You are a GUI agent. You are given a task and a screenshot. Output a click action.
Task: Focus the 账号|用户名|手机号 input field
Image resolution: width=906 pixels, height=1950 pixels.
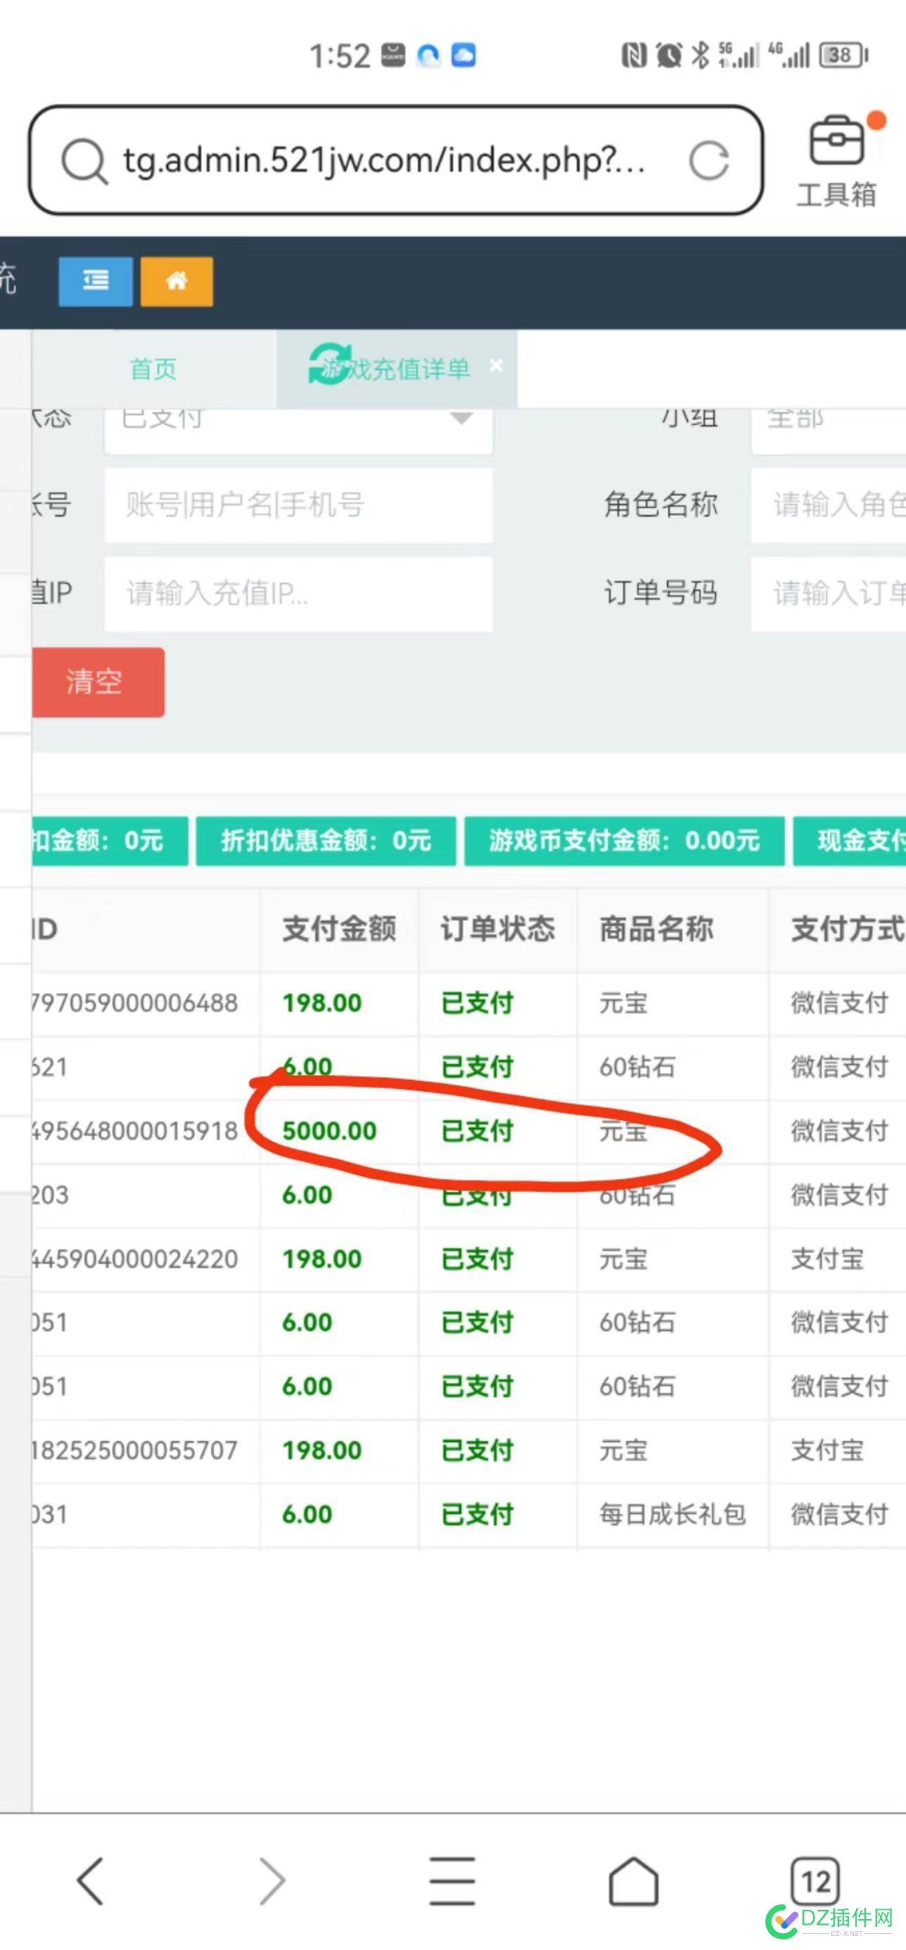coord(299,505)
